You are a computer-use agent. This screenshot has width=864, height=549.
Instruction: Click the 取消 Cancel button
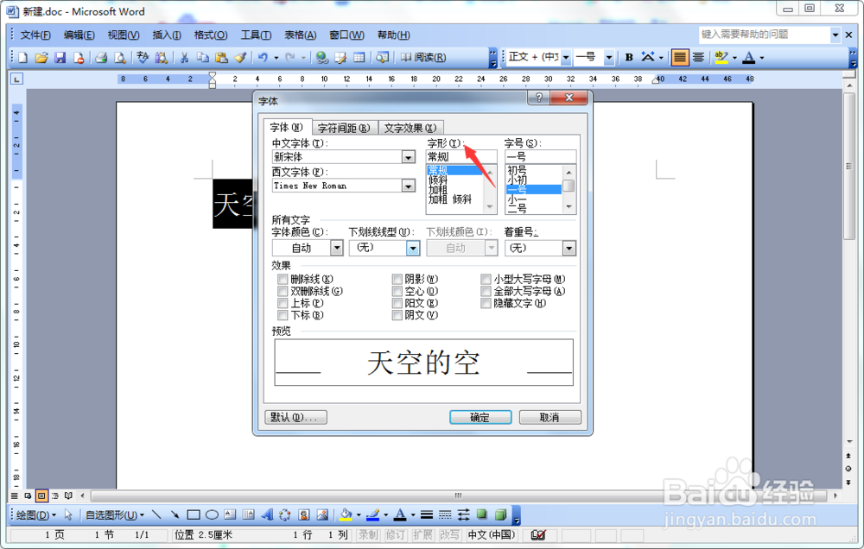coord(550,418)
